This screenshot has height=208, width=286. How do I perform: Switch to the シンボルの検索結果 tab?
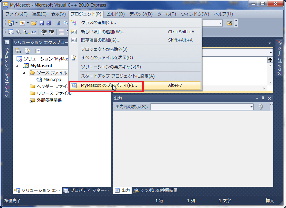[x=156, y=190]
